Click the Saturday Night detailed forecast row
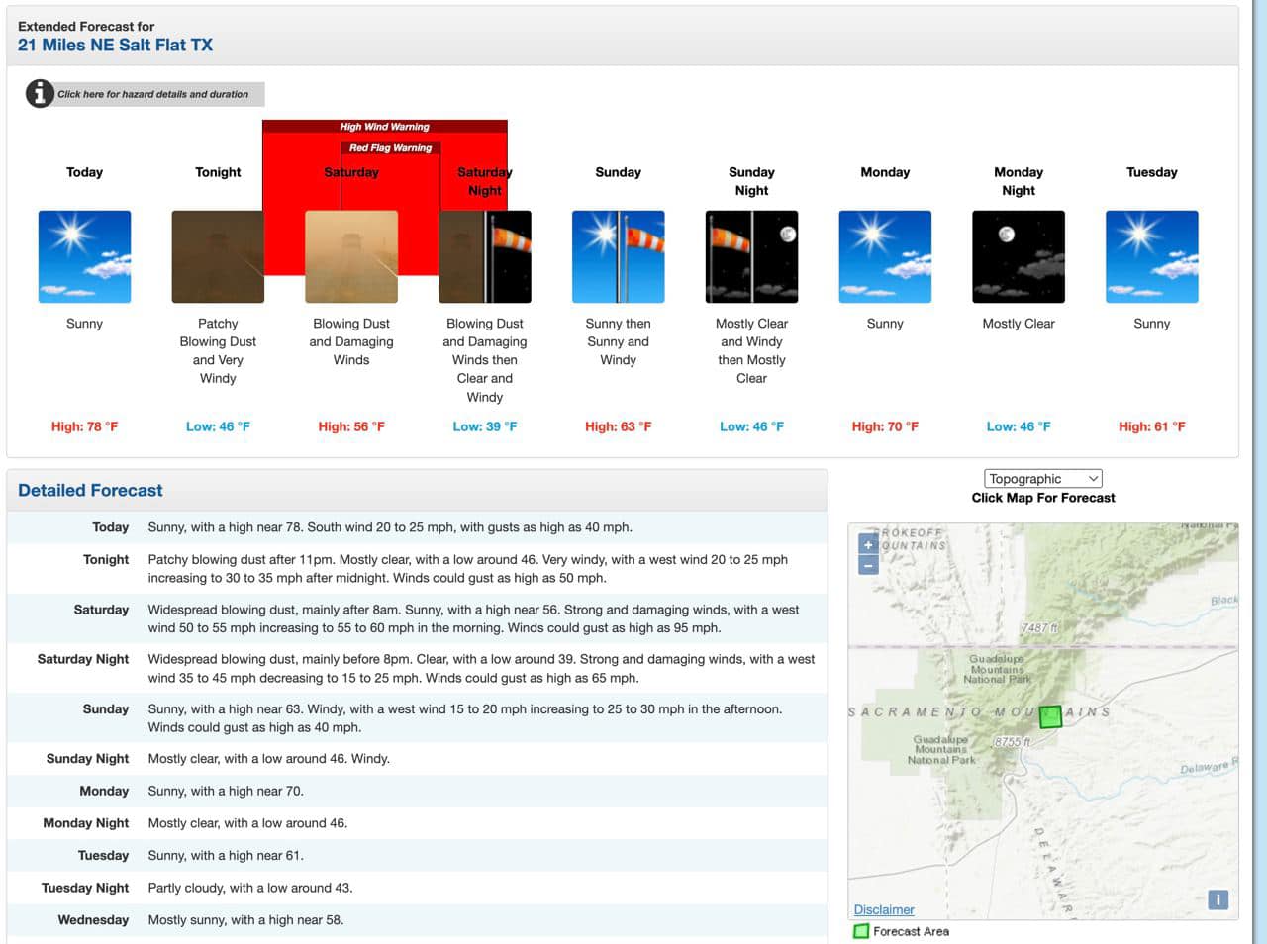The width and height of the screenshot is (1267, 944). [x=417, y=669]
